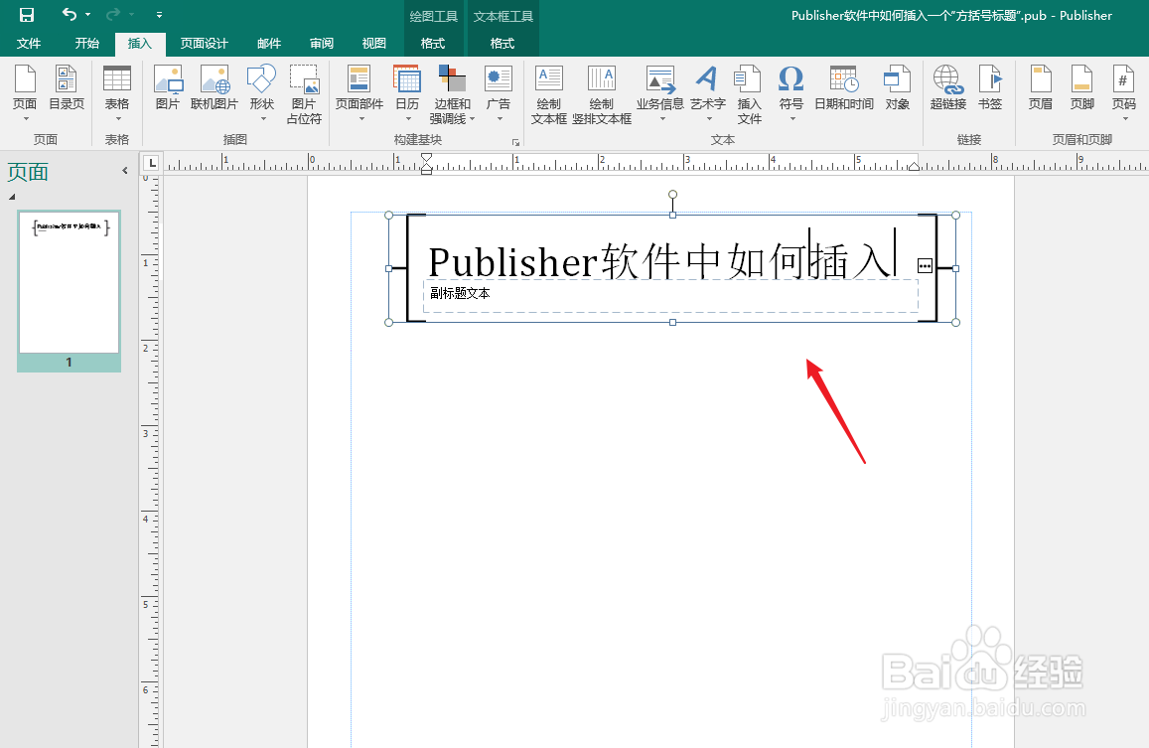The image size is (1149, 748).
Task: Switch to the 邮件 ribbon tab
Action: [269, 44]
